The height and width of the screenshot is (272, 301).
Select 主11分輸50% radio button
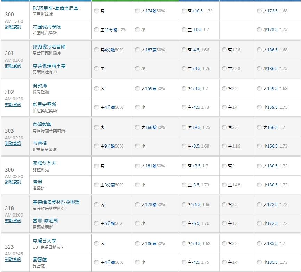97,30
